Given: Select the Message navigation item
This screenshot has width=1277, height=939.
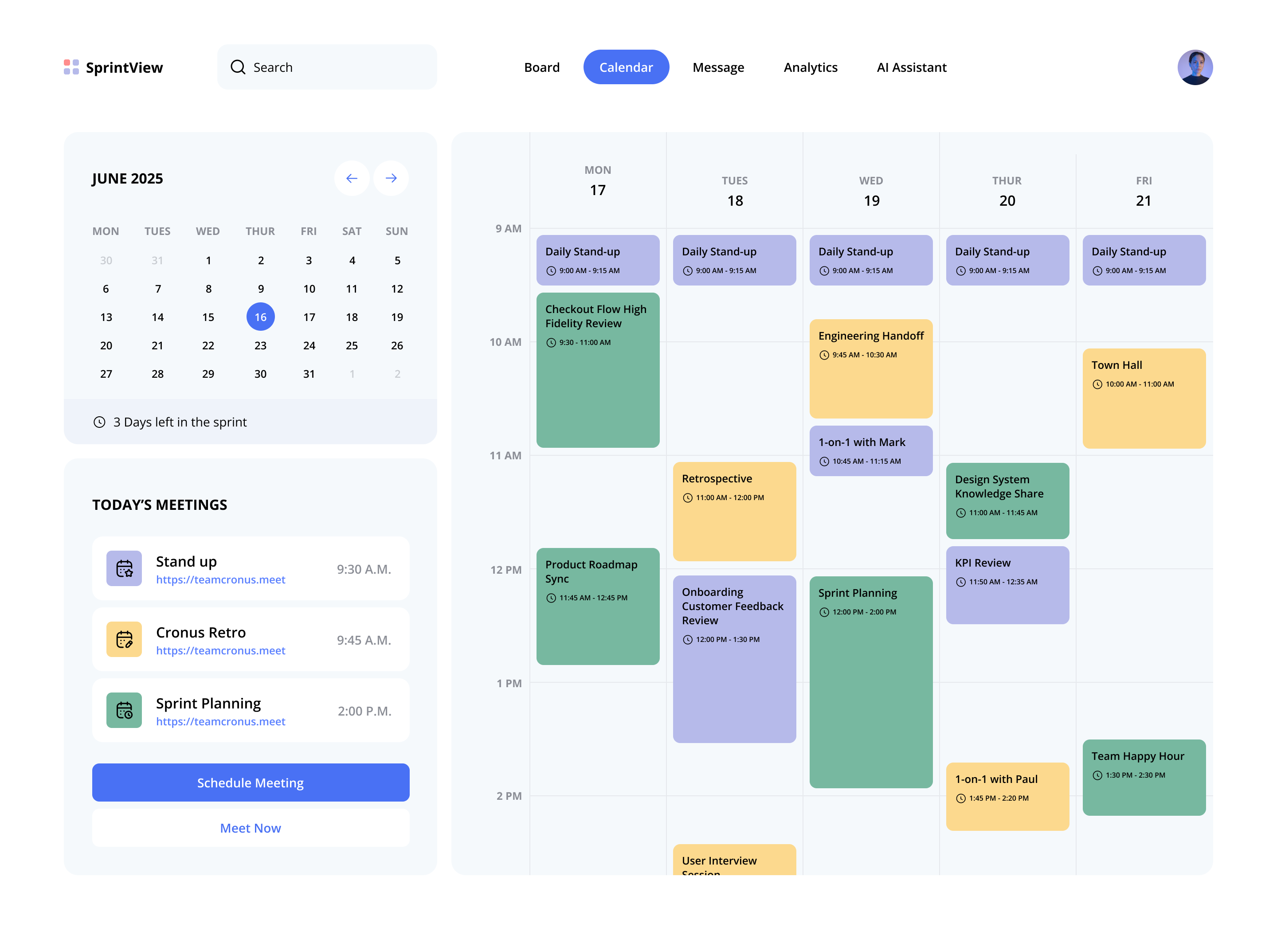Looking at the screenshot, I should (x=718, y=67).
